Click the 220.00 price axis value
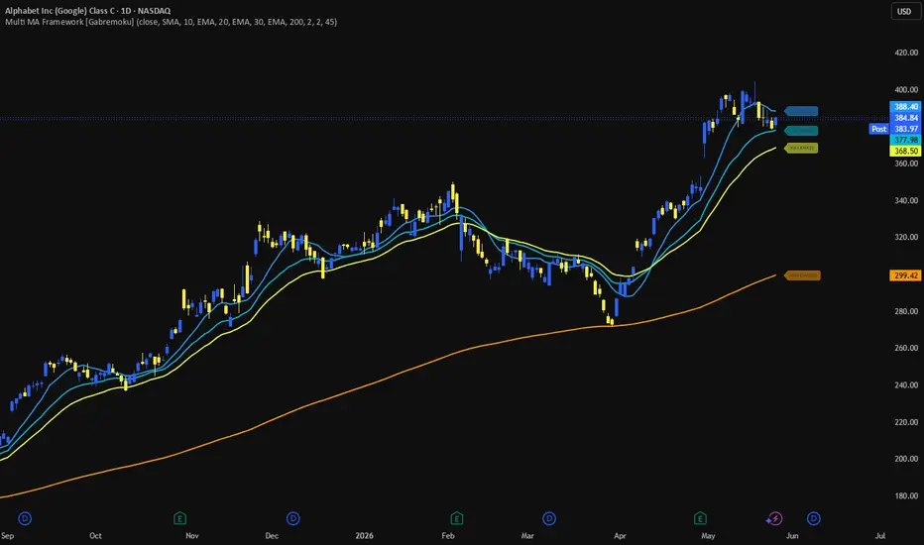Screen dimensions: 924x545 [906, 422]
